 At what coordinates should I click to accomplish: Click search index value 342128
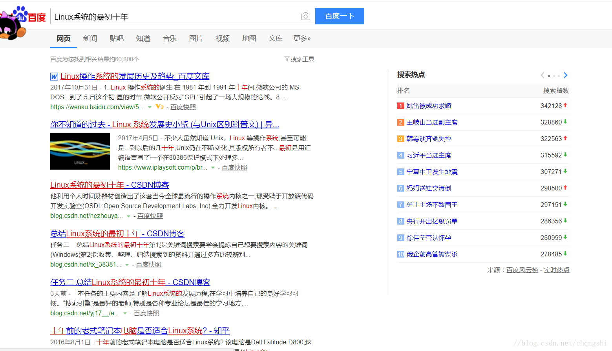[551, 106]
